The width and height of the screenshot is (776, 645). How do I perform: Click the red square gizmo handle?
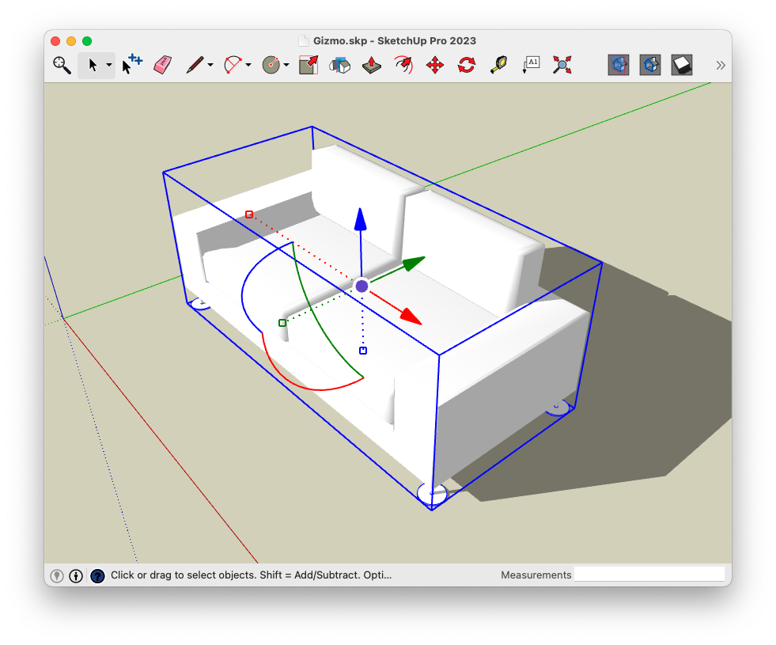pyautogui.click(x=249, y=214)
